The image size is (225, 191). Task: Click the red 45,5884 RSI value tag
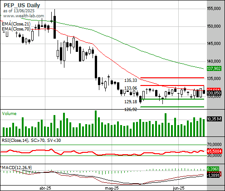point(215,151)
